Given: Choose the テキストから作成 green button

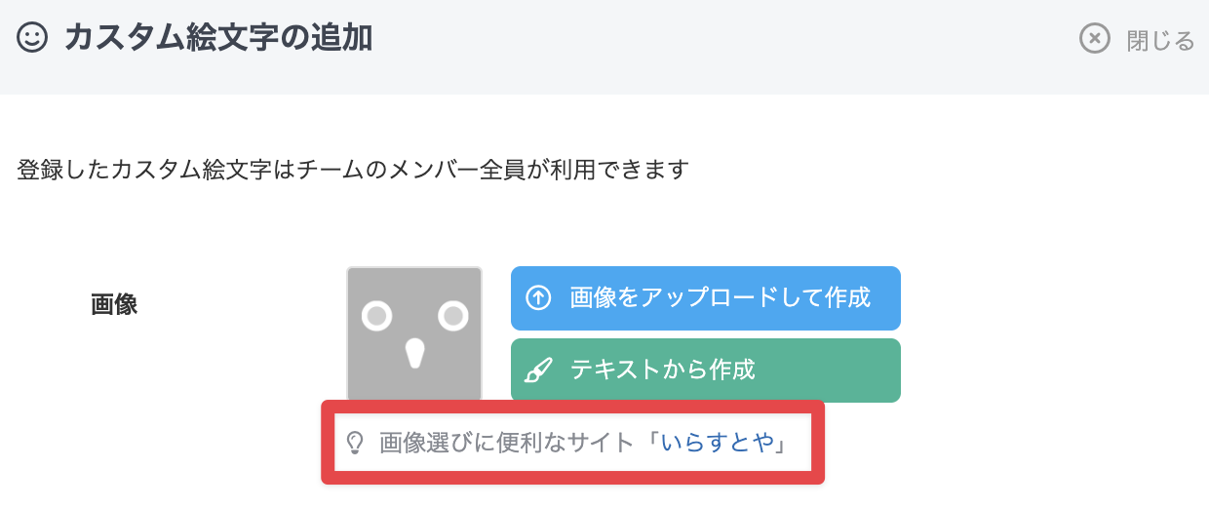Looking at the screenshot, I should coord(705,370).
